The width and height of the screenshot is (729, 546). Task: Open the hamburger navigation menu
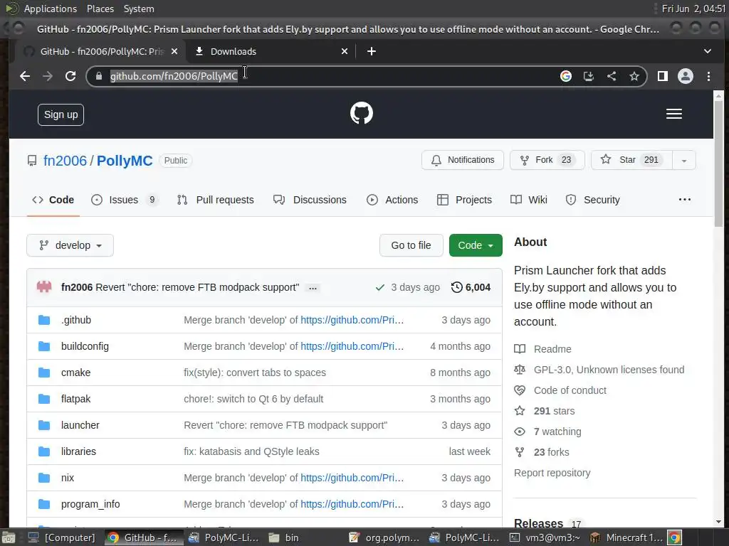click(673, 114)
